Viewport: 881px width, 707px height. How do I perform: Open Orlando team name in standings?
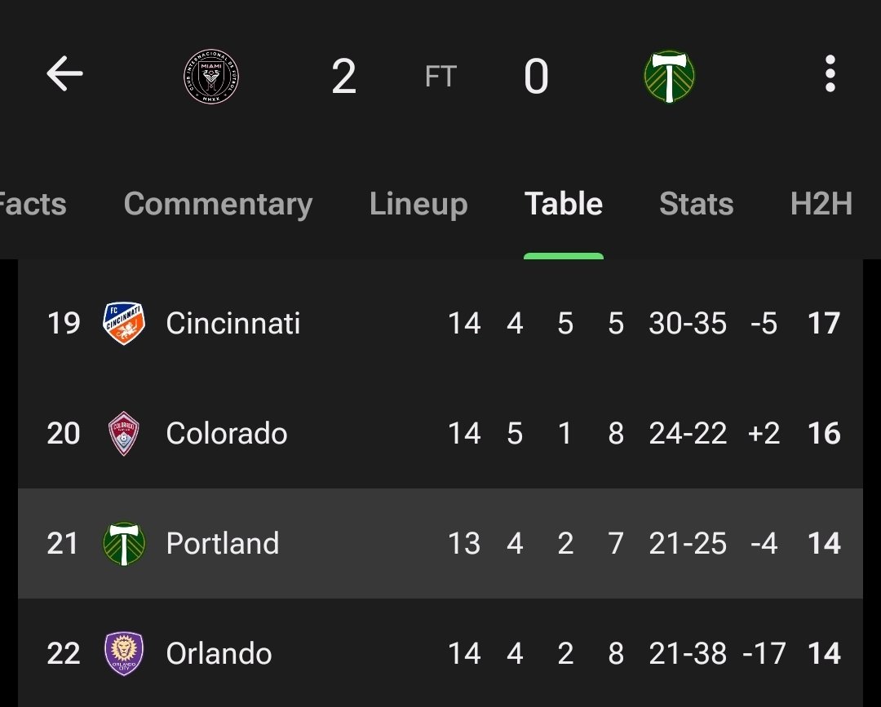click(x=219, y=654)
